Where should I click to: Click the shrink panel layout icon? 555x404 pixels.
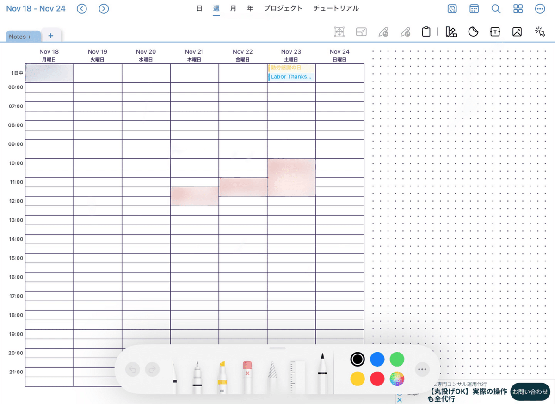(x=361, y=31)
